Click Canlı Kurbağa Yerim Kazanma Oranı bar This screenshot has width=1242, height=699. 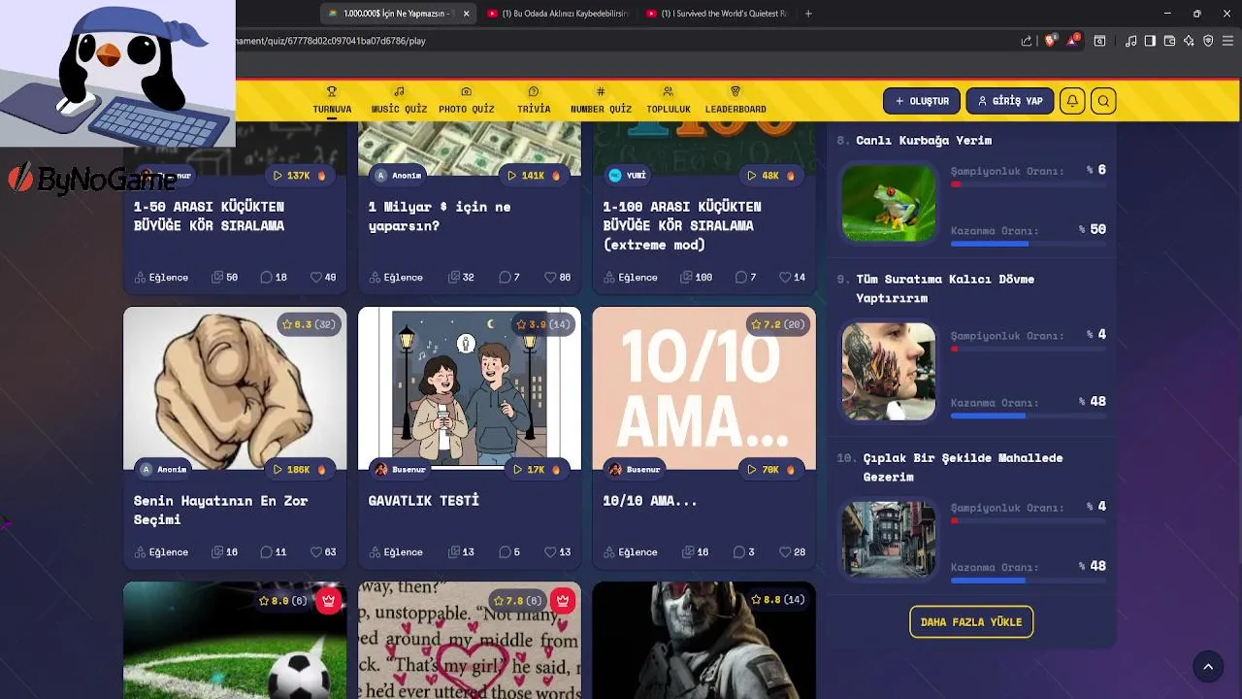coord(1029,244)
